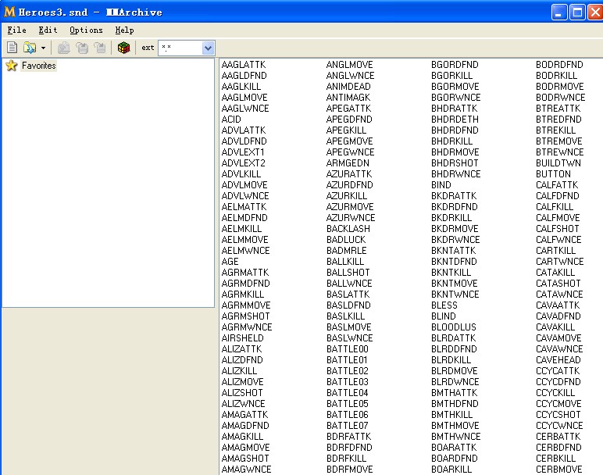Select the BLOODLUS file entry
603x475 pixels.
tap(453, 327)
